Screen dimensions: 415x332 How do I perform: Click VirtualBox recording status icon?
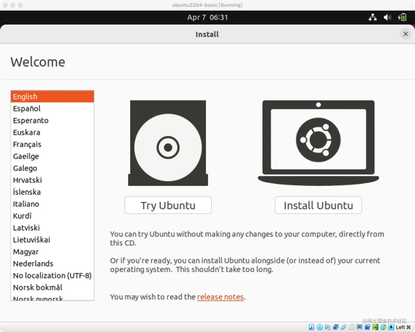point(368,327)
